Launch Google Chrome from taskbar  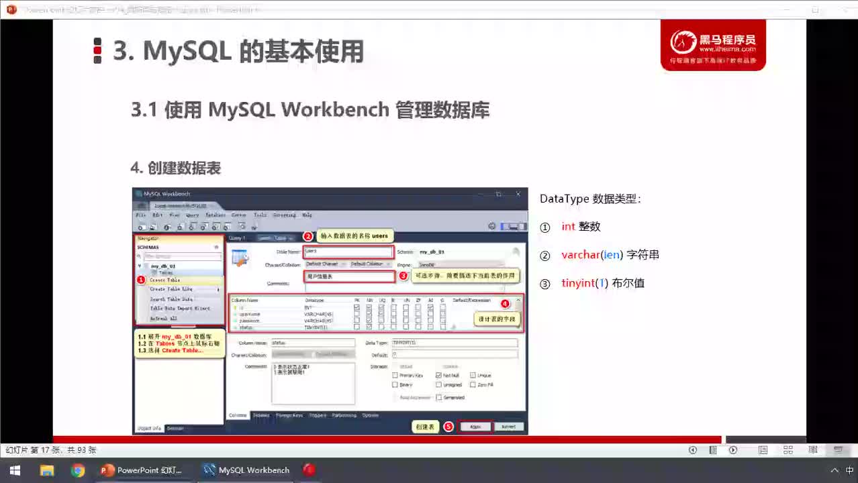click(x=78, y=470)
